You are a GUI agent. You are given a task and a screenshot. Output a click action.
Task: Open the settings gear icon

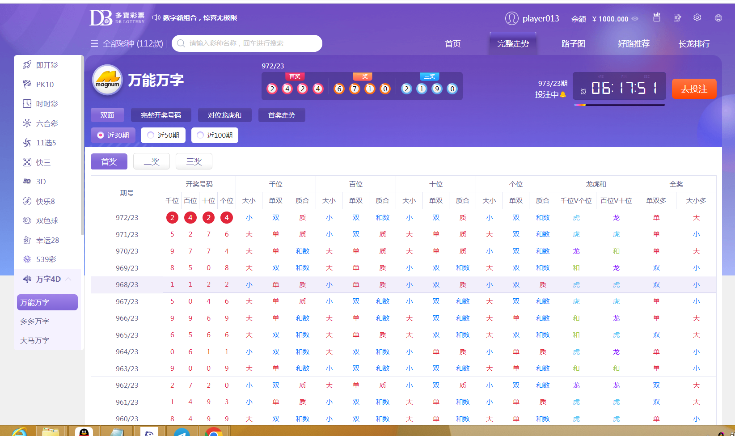coord(697,18)
